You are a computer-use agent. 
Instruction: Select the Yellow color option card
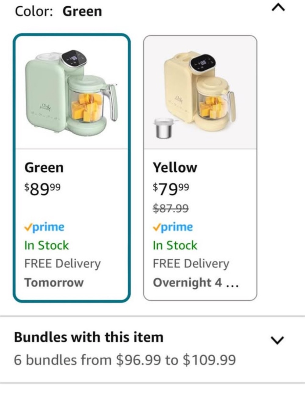200,168
